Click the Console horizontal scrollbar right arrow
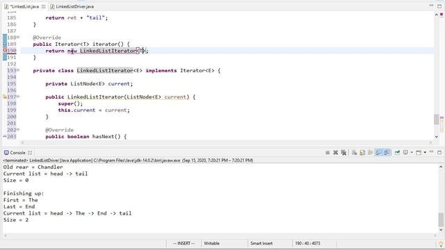Image resolution: width=445 pixels, height=250 pixels. [x=435, y=235]
